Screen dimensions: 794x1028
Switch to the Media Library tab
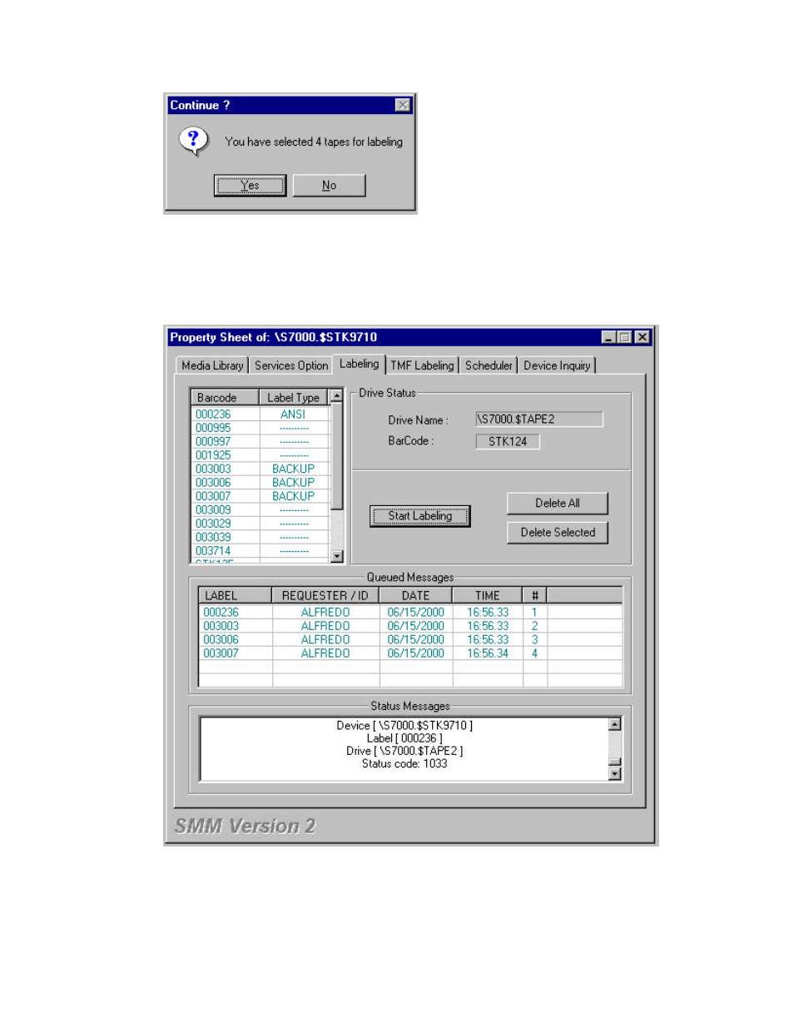[x=212, y=365]
